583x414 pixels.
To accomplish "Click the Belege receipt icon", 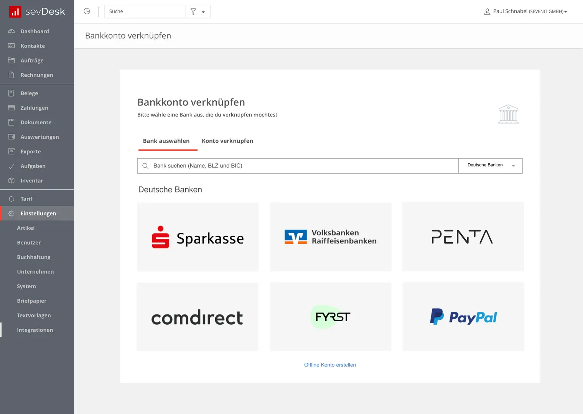I will coord(12,93).
